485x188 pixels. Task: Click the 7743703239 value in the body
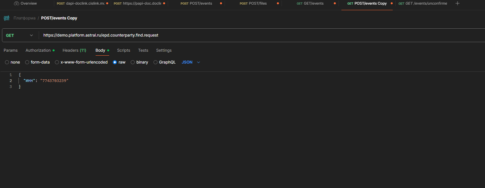coord(54,81)
